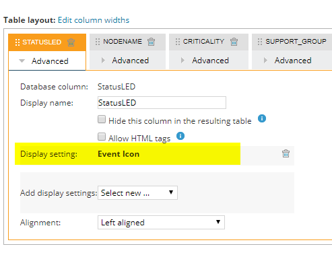Show info about hiding this column
The width and height of the screenshot is (332, 259).
pyautogui.click(x=262, y=118)
